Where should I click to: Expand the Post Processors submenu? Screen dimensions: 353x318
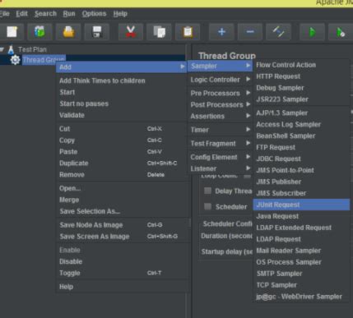pyautogui.click(x=220, y=104)
